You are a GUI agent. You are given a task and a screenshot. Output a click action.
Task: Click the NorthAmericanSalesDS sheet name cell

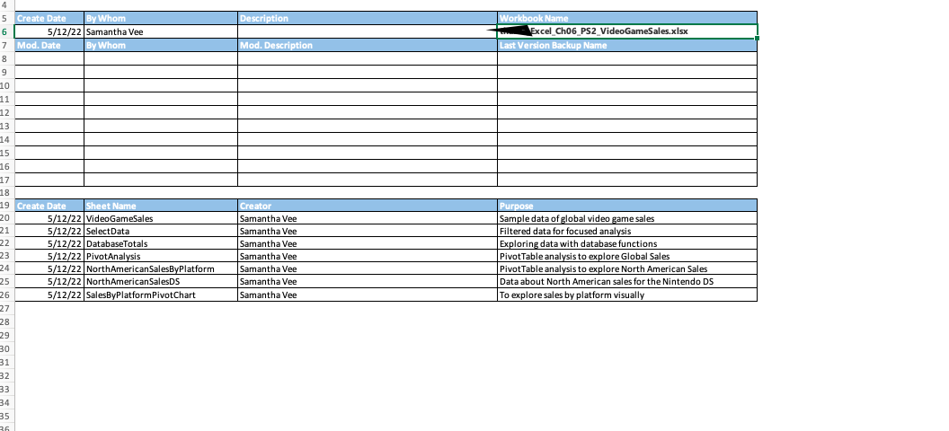tap(161, 282)
